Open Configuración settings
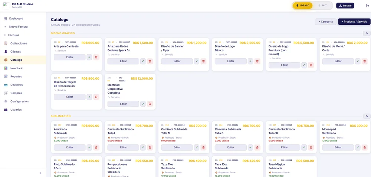The width and height of the screenshot is (371, 177). click(x=23, y=101)
